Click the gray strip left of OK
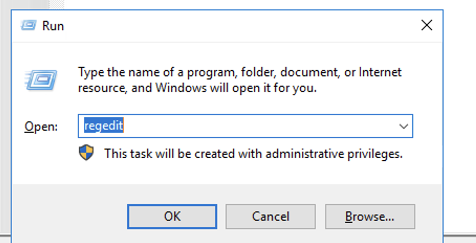The image size is (476, 243). pos(68,215)
